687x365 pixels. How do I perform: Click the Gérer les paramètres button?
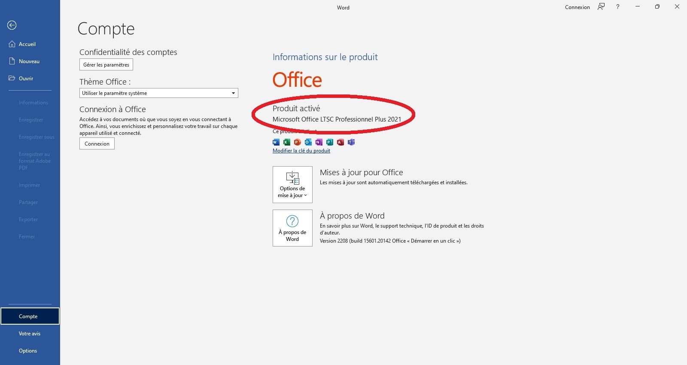[x=106, y=64]
